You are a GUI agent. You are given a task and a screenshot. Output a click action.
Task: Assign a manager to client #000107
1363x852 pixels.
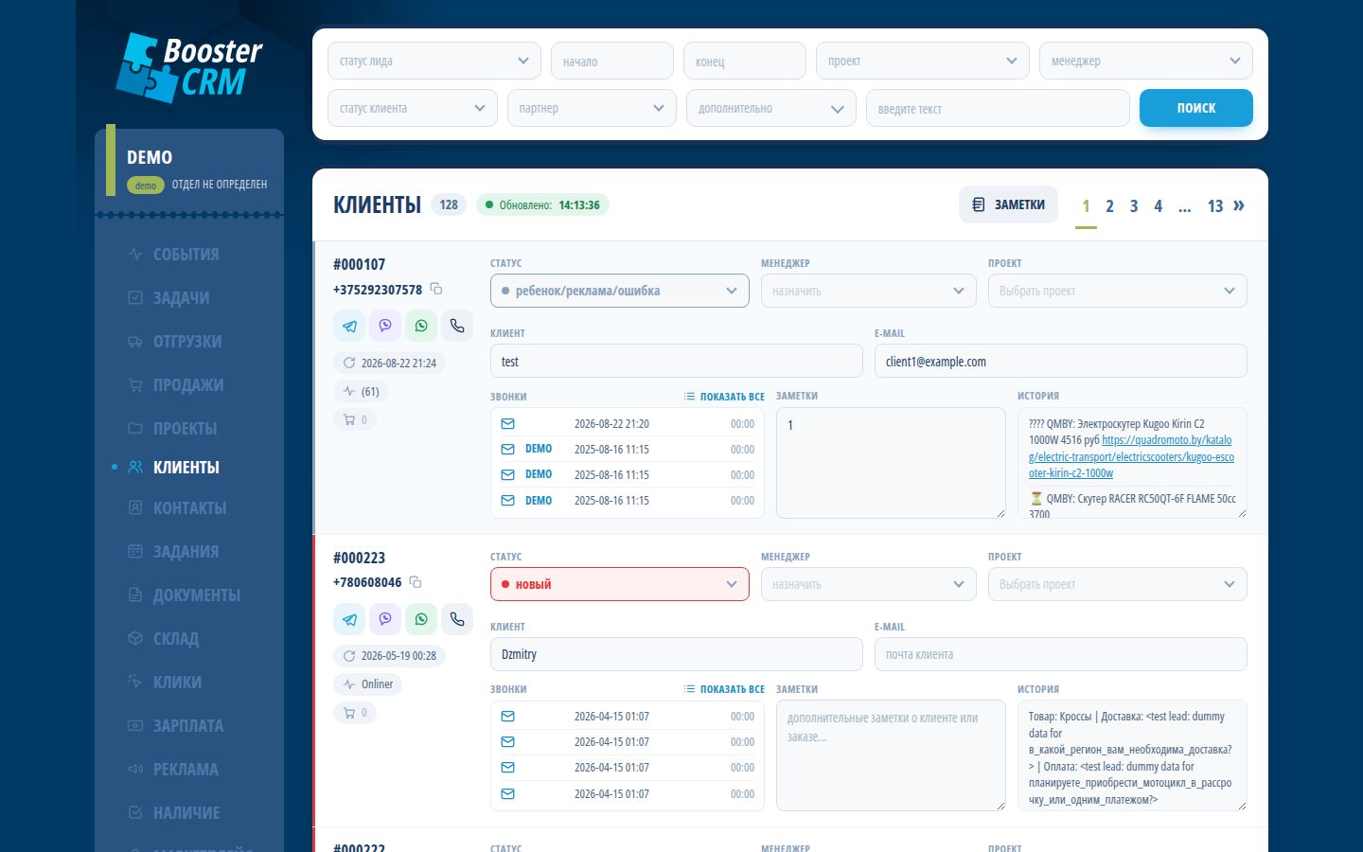point(868,291)
